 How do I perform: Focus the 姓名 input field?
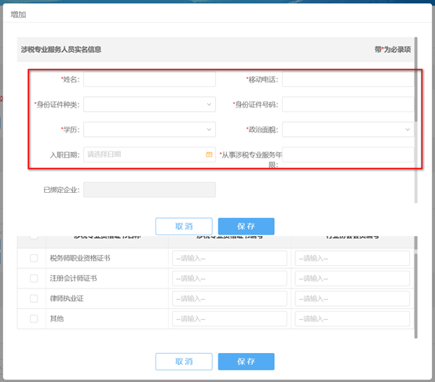tap(149, 79)
